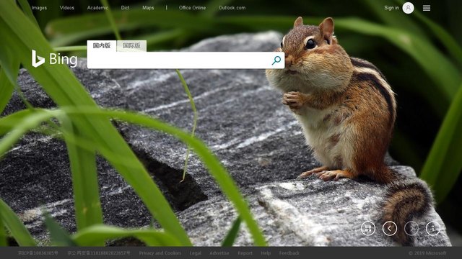
Task: Open the Images menu item
Action: [x=39, y=8]
